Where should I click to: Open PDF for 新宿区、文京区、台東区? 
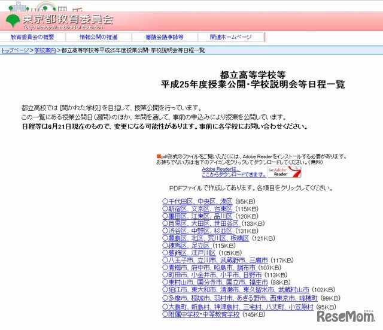tap(197, 209)
